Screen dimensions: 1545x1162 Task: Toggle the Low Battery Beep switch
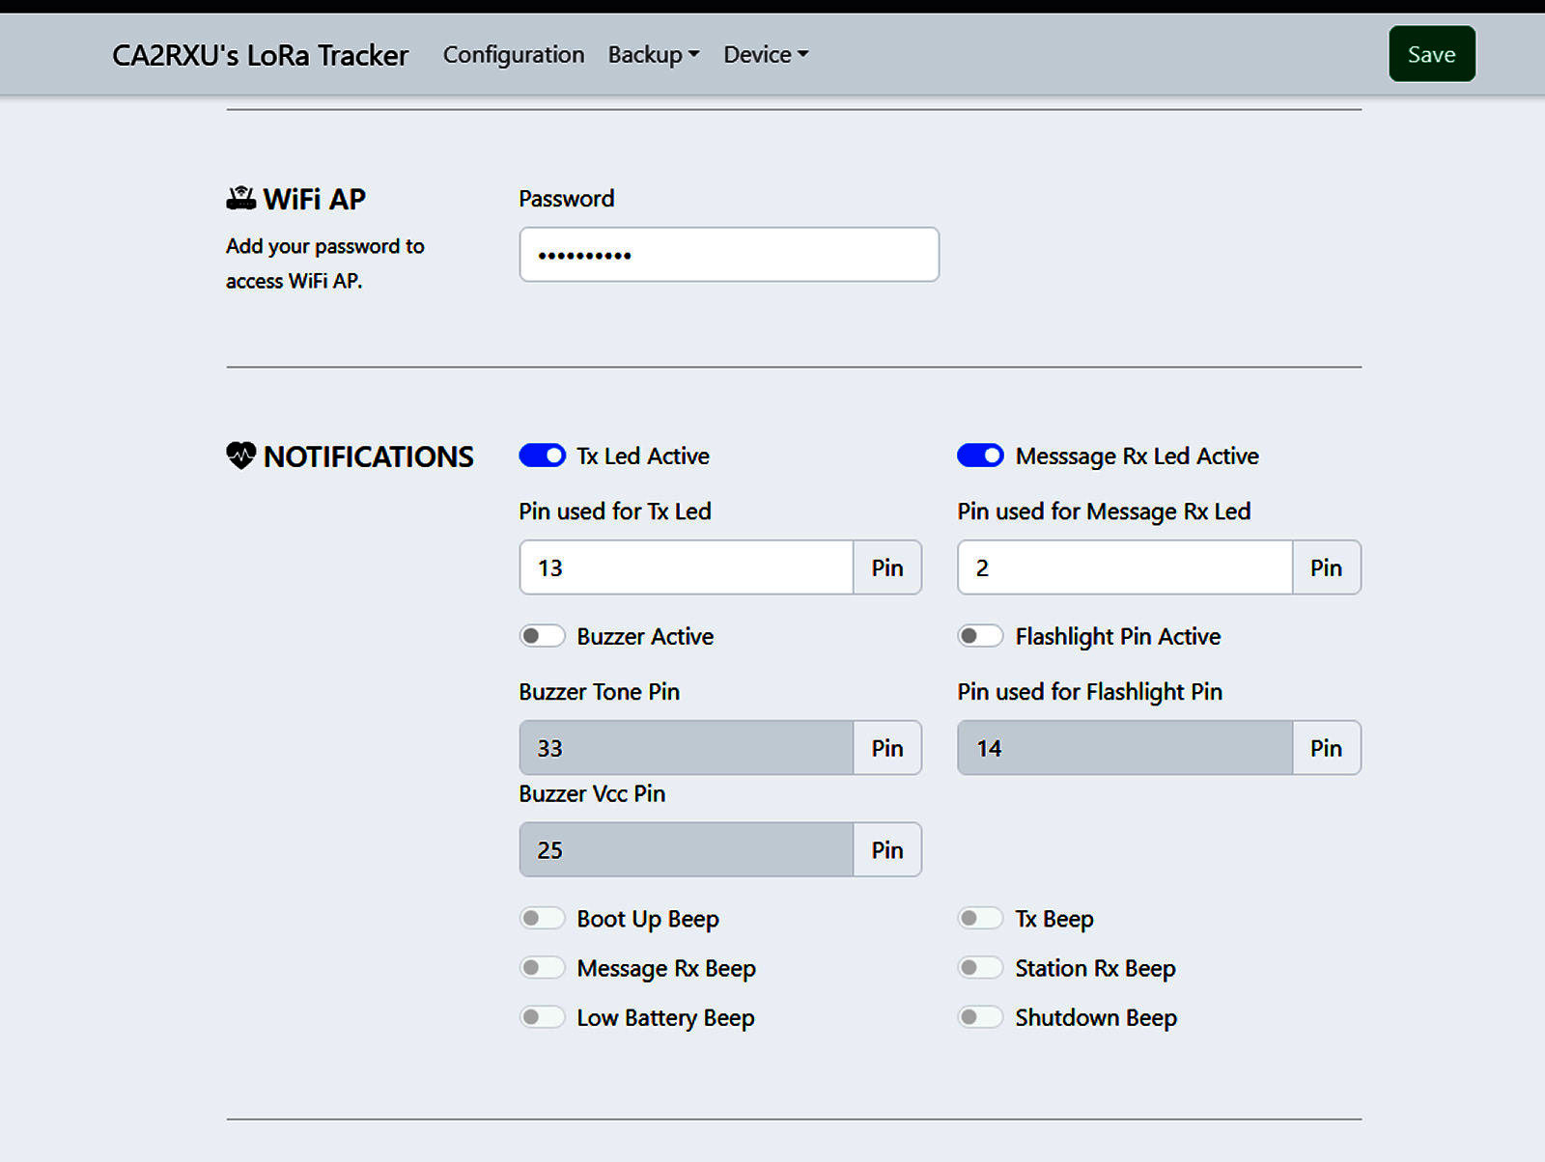pyautogui.click(x=542, y=1017)
